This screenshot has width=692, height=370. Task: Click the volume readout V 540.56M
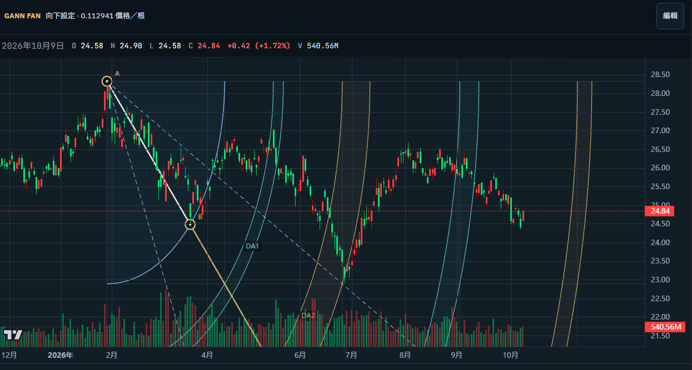[318, 45]
